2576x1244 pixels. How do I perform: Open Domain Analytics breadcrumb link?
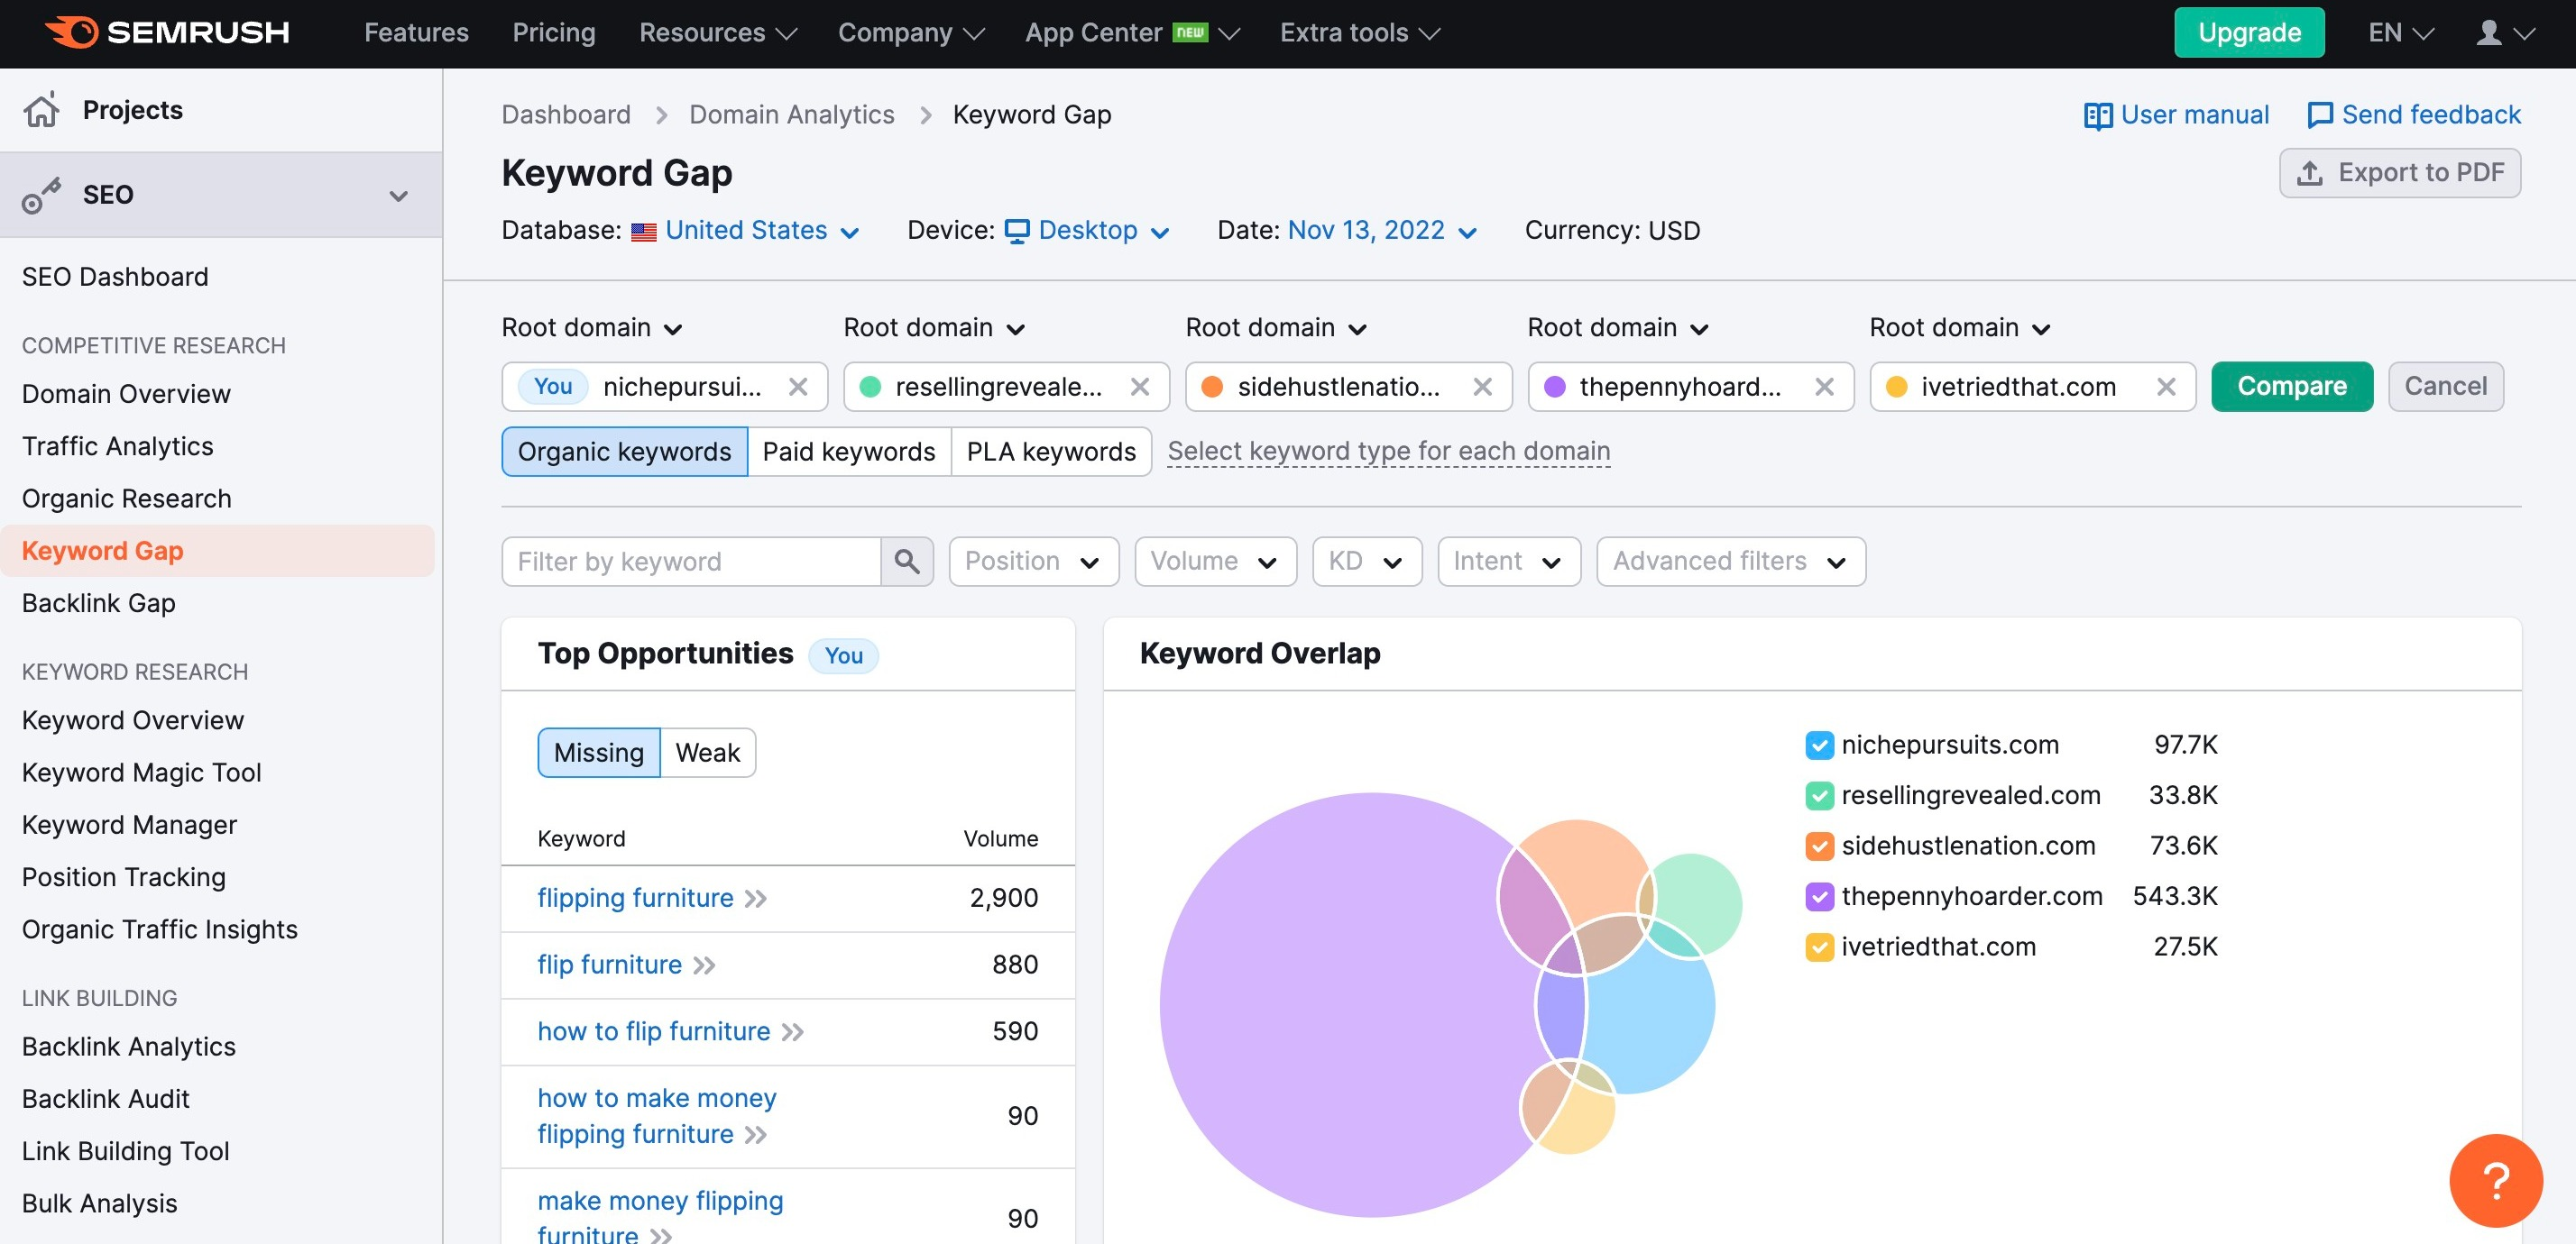(792, 116)
